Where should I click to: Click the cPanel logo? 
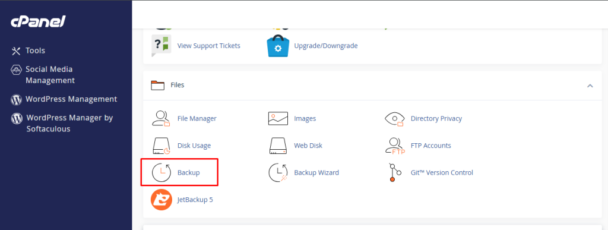pyautogui.click(x=37, y=22)
